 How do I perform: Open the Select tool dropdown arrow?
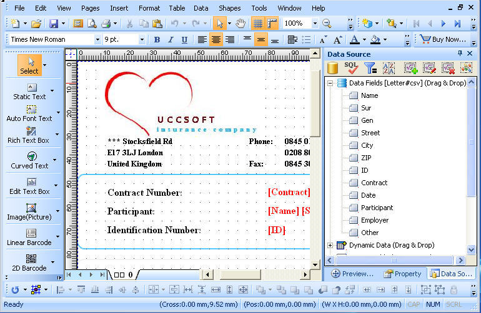(45, 65)
